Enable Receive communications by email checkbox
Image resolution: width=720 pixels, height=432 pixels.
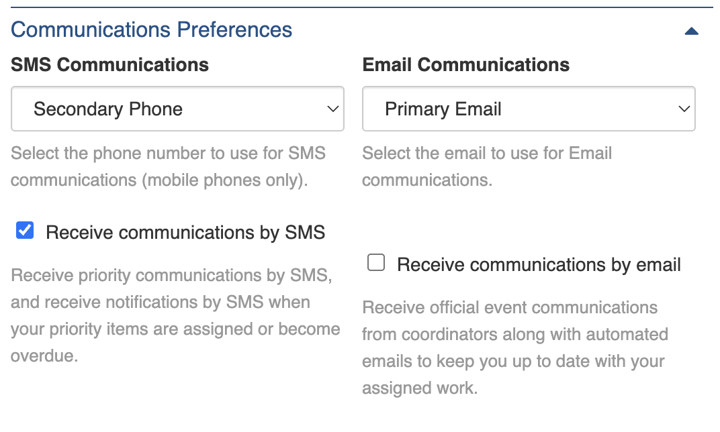pyautogui.click(x=376, y=263)
